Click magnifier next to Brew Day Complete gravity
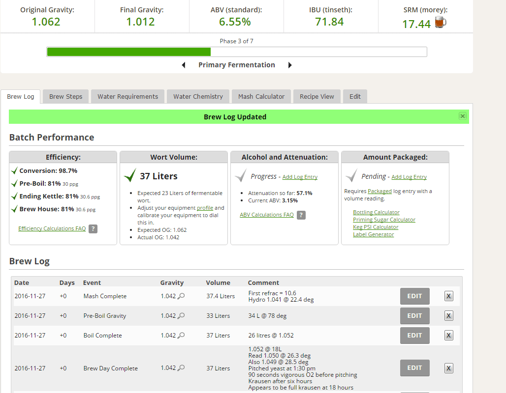This screenshot has width=506, height=393. (181, 367)
